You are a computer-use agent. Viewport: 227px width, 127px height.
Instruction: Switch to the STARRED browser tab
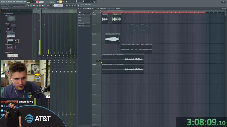[x=30, y=11]
